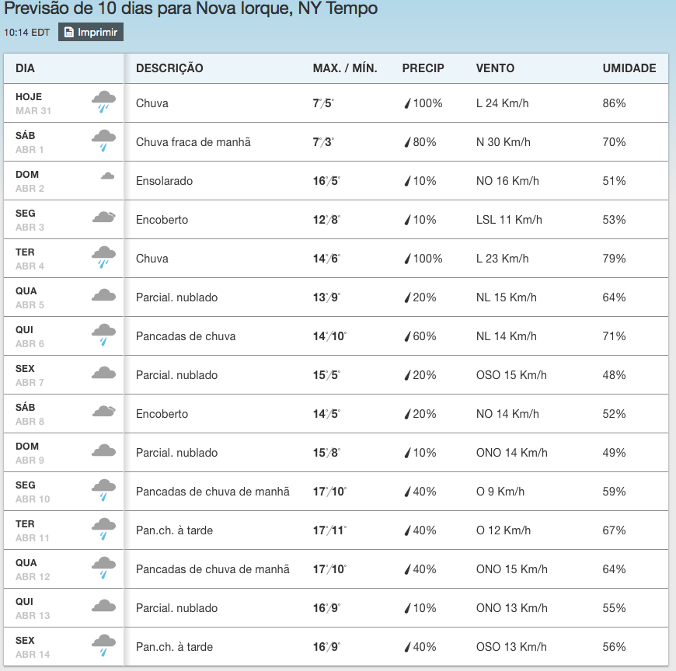Click the weather icon for DOM ABR 2

click(x=107, y=176)
